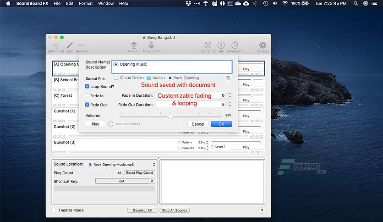Image resolution: width=383 pixels, height=222 pixels.
Task: Click the Fade In Duration stepper arrows
Action: pyautogui.click(x=230, y=95)
